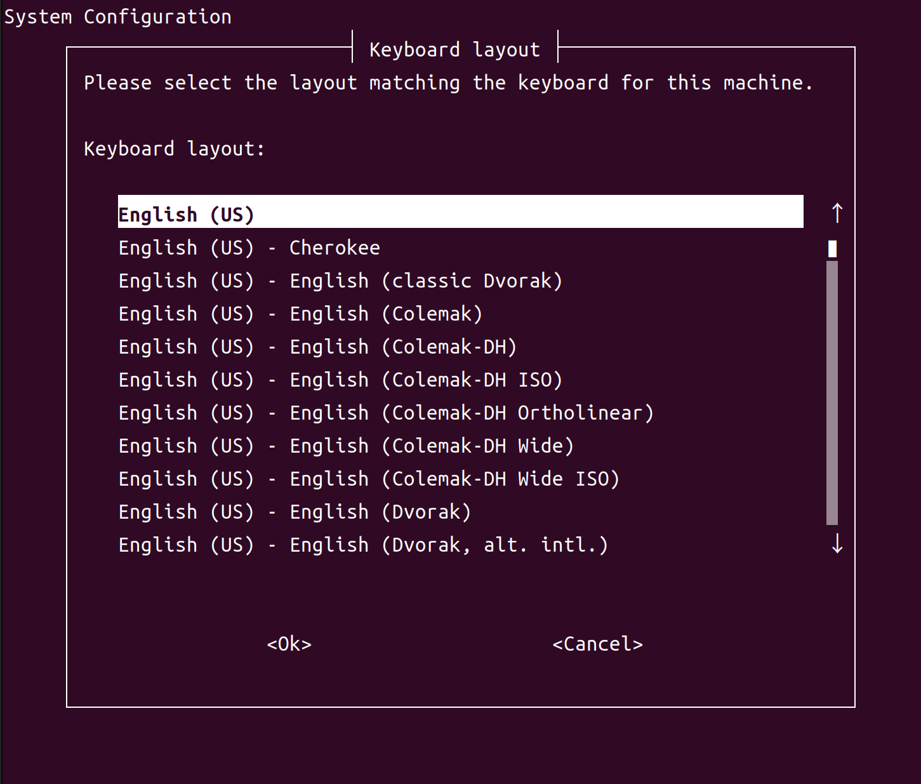Click the System Configuration title text
The image size is (921, 784).
pyautogui.click(x=117, y=16)
